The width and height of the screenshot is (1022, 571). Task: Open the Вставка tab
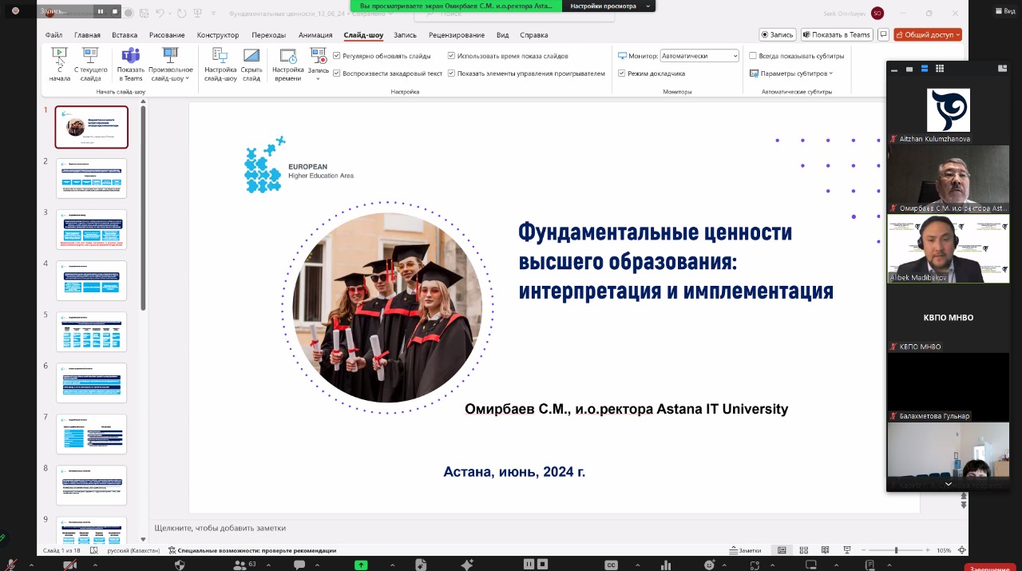click(x=125, y=35)
